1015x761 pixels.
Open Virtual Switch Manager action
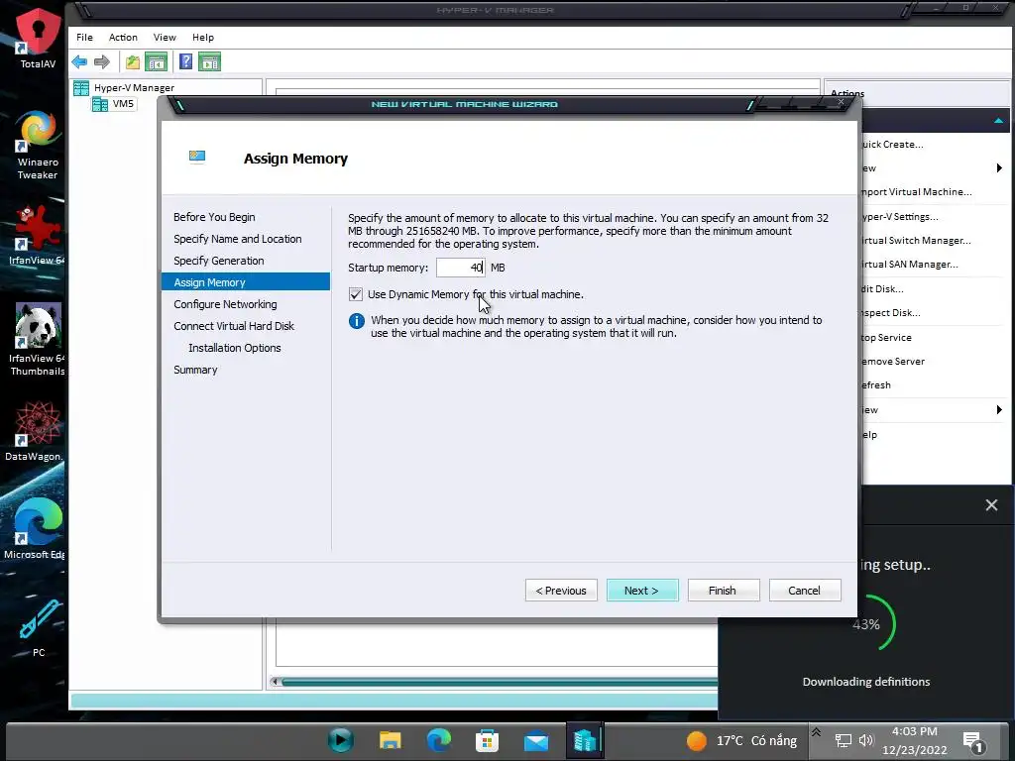click(915, 241)
